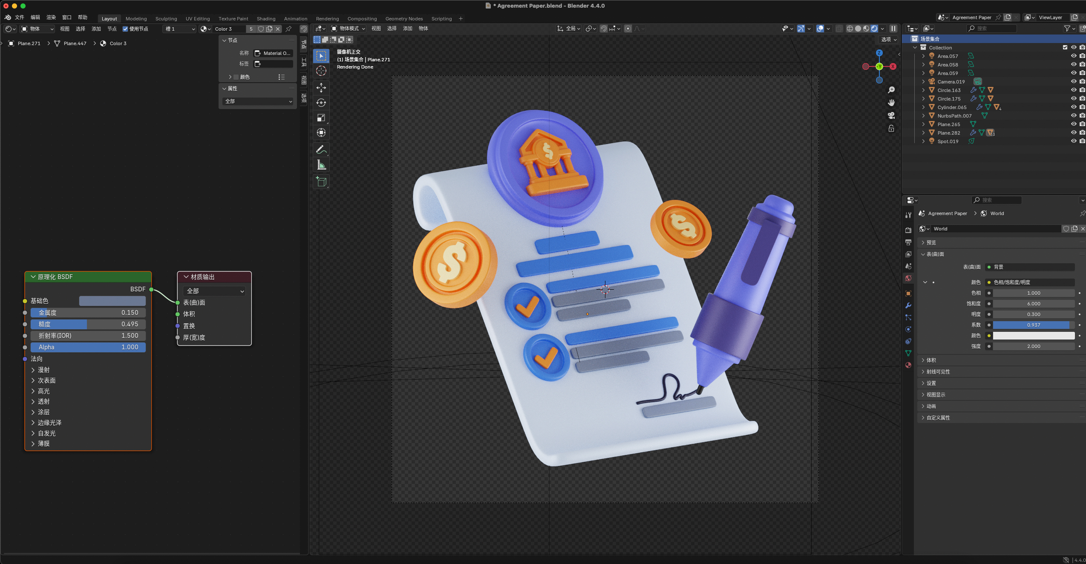Open the 物体模式 mode dropdown

pyautogui.click(x=349, y=29)
